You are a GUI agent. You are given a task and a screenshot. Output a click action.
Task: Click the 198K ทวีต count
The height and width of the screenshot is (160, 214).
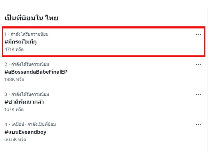(x=14, y=79)
